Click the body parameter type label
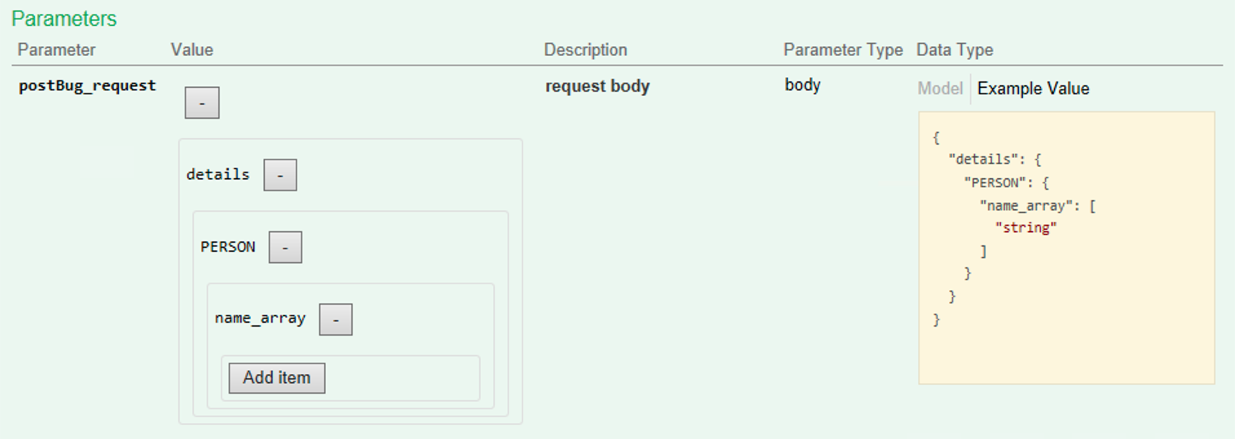This screenshot has width=1235, height=439. [x=802, y=85]
